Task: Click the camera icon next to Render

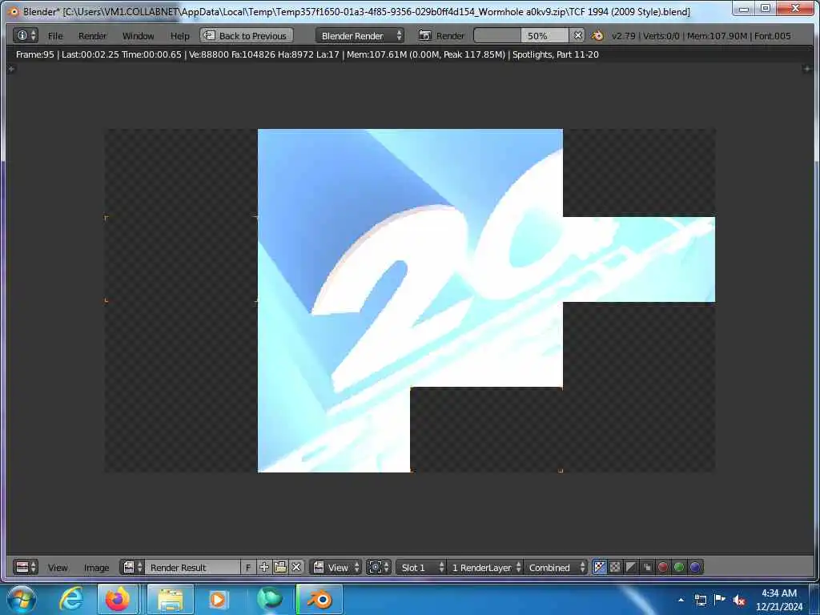Action: click(424, 35)
